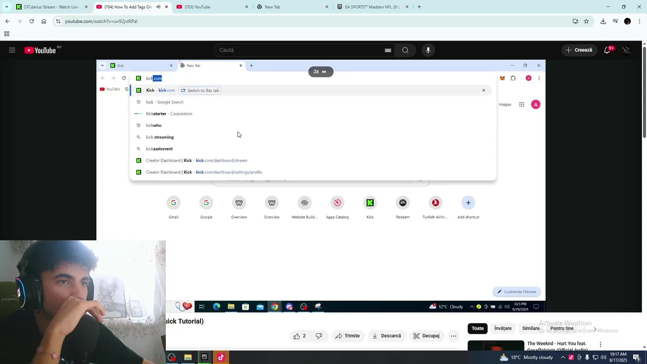Open YouTube guide hamburger menu
This screenshot has height=364, width=647.
12,50
